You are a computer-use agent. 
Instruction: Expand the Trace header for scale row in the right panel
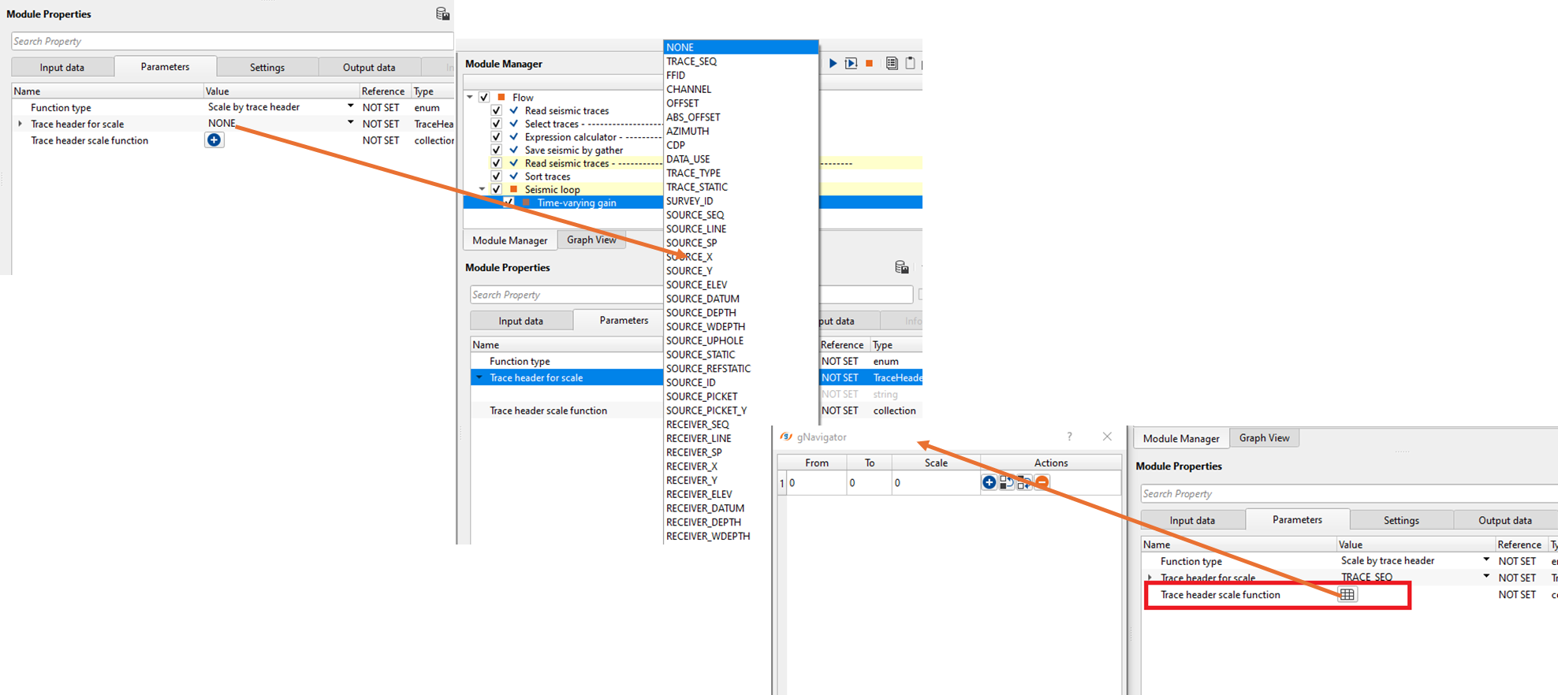[x=1150, y=578]
